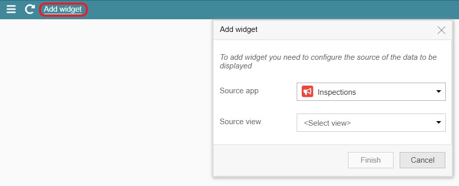This screenshot has width=459, height=186.
Task: Click the dialog title bar beside the X
Action: 345,30
